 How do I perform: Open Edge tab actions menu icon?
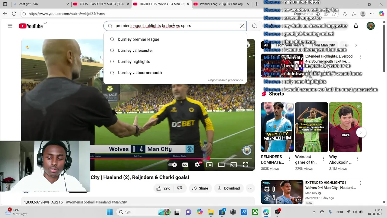pyautogui.click(x=5, y=4)
